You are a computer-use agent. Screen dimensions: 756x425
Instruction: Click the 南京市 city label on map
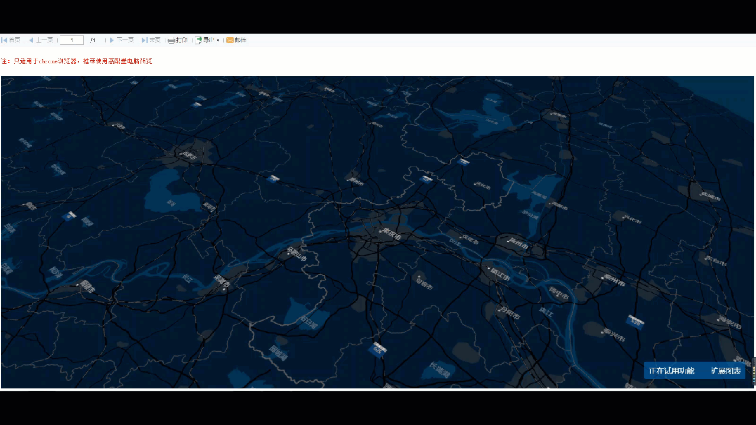pos(391,236)
